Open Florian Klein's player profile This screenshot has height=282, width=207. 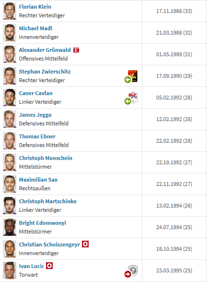point(35,7)
